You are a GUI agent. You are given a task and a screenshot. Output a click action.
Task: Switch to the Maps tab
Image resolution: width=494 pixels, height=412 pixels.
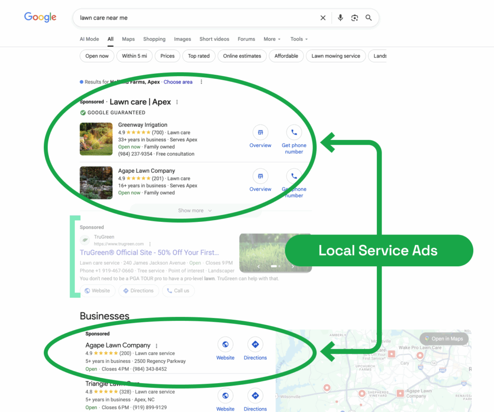(x=128, y=39)
